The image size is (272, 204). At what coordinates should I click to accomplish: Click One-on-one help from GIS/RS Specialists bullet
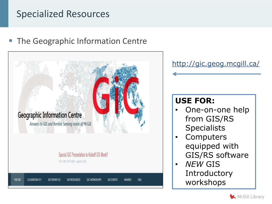[x=217, y=119]
